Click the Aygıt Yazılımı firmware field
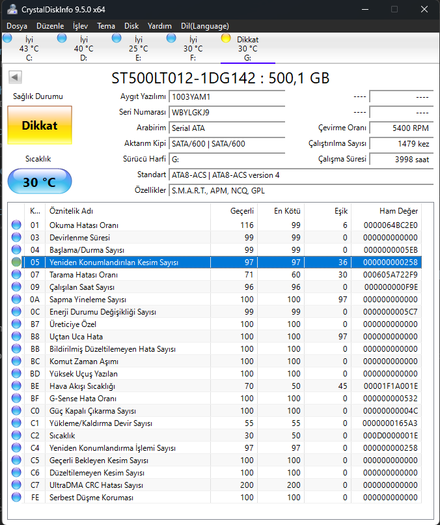 (x=227, y=96)
